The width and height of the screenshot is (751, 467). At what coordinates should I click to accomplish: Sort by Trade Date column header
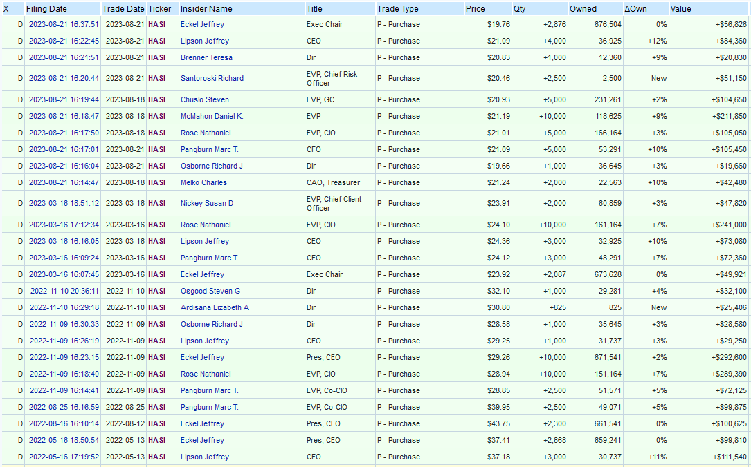coord(123,9)
